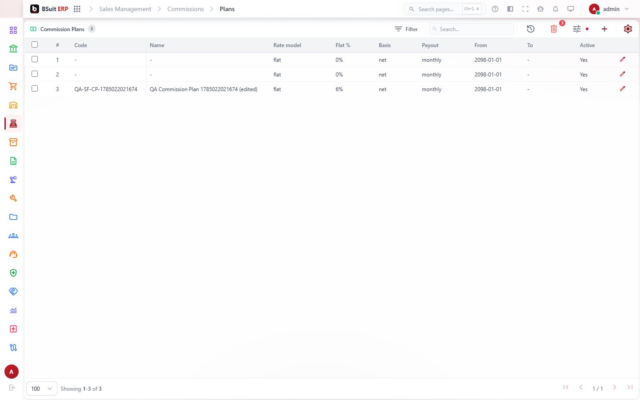
Task: Jump to the last page arrow
Action: pyautogui.click(x=630, y=388)
